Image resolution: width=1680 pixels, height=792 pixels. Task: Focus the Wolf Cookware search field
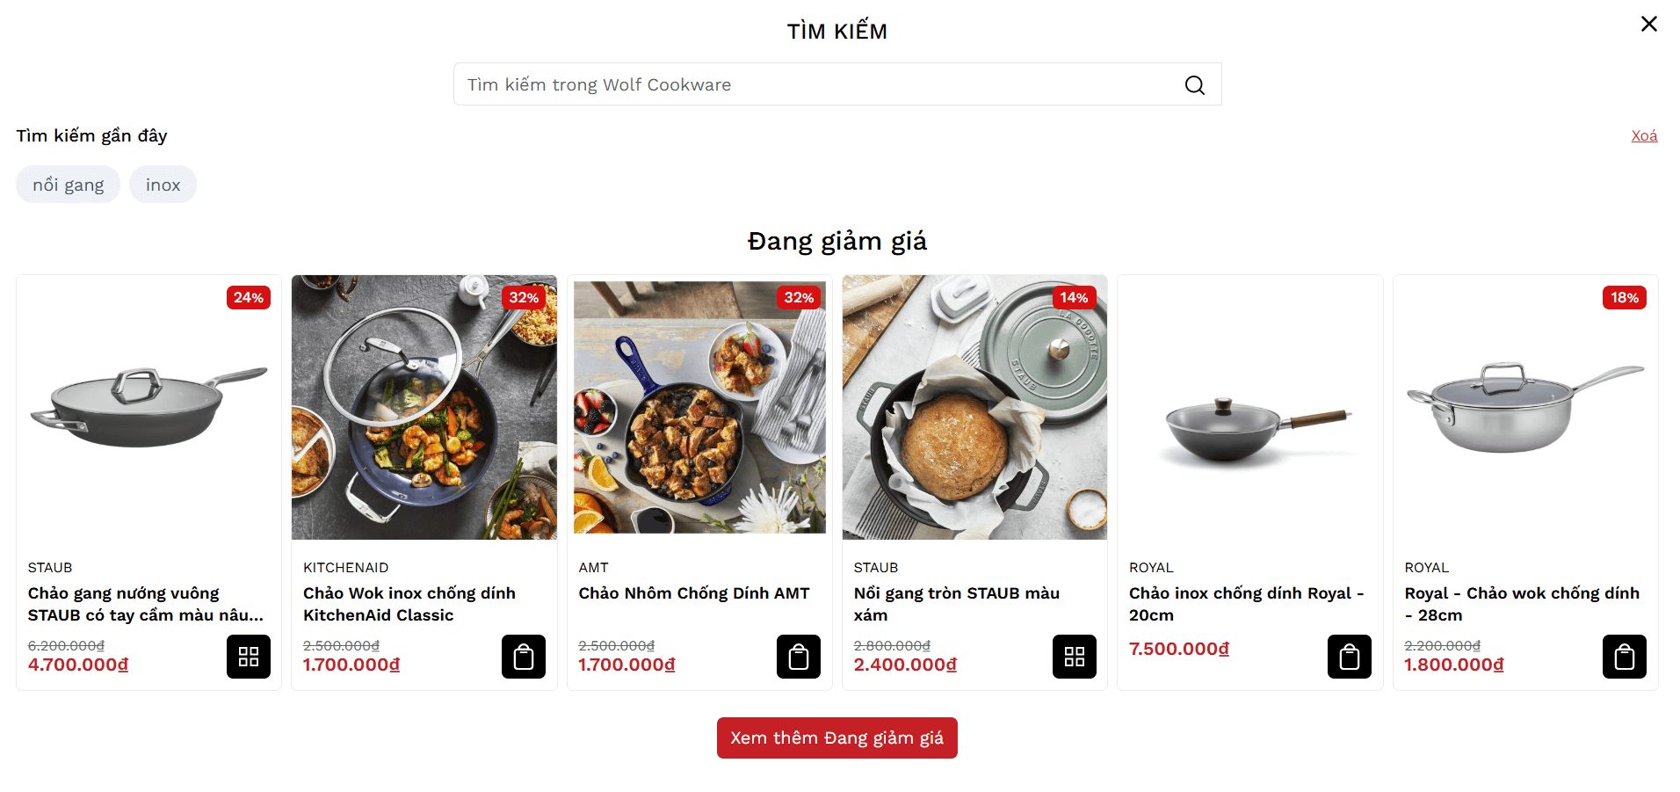click(x=817, y=84)
